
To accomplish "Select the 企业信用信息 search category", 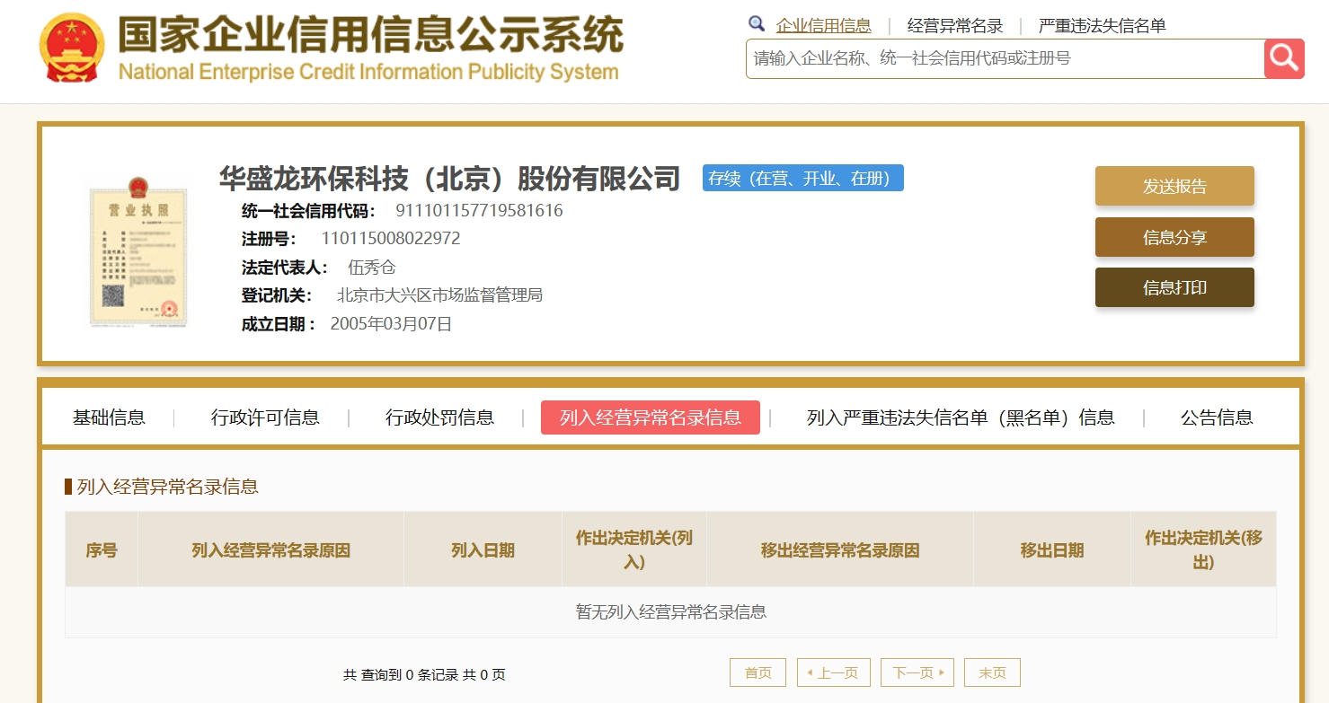I will [x=823, y=26].
